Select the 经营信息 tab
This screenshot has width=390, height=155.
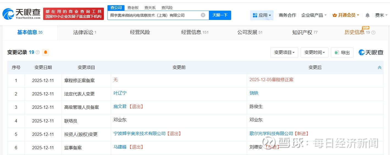point(195,32)
